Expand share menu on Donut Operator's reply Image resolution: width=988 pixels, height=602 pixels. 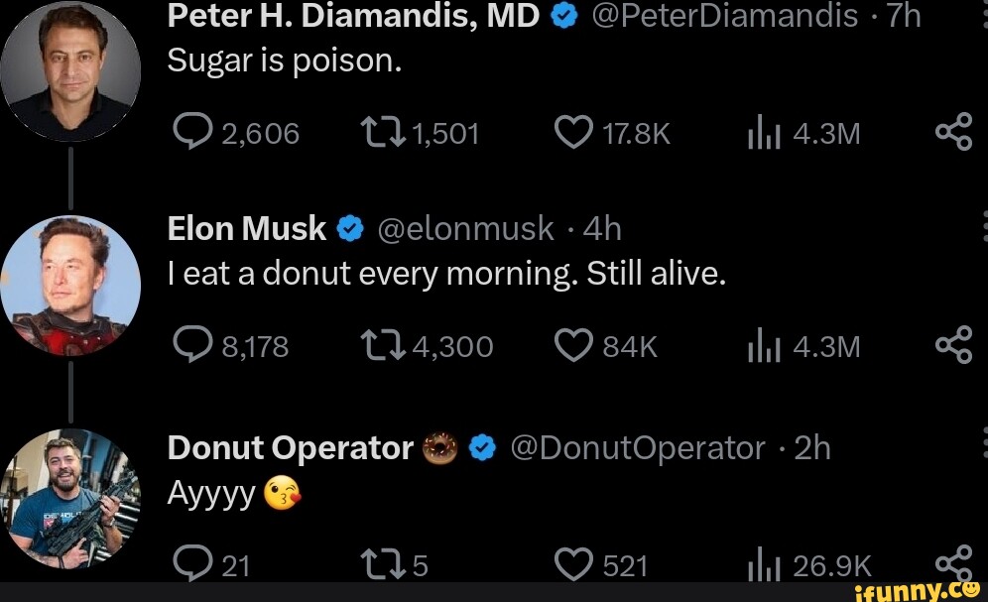point(955,561)
